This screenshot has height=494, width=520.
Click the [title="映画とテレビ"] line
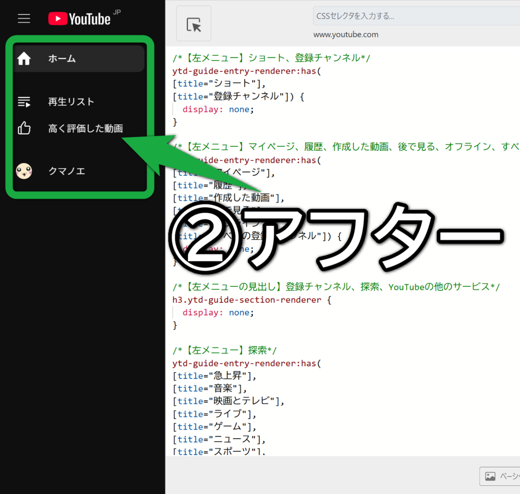pyautogui.click(x=229, y=402)
